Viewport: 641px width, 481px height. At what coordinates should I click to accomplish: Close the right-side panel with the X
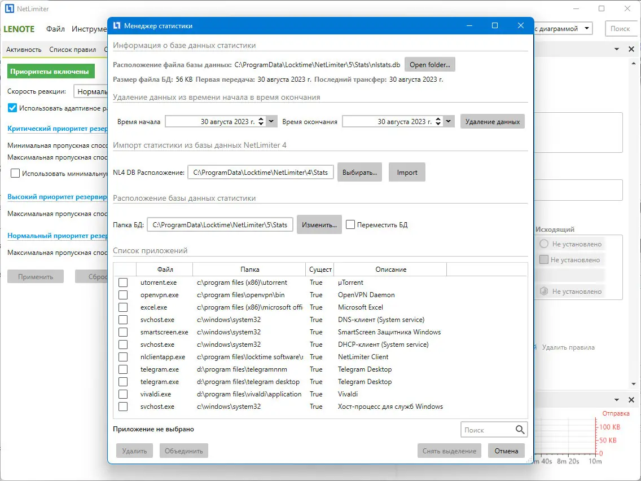631,49
